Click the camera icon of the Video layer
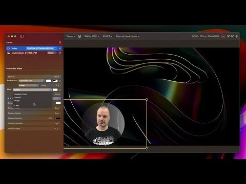Viewport: 246px width, 184px height. click(9, 49)
